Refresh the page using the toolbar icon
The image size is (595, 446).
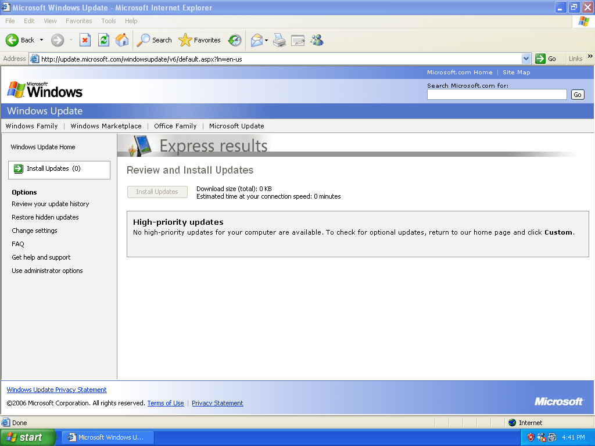(103, 40)
